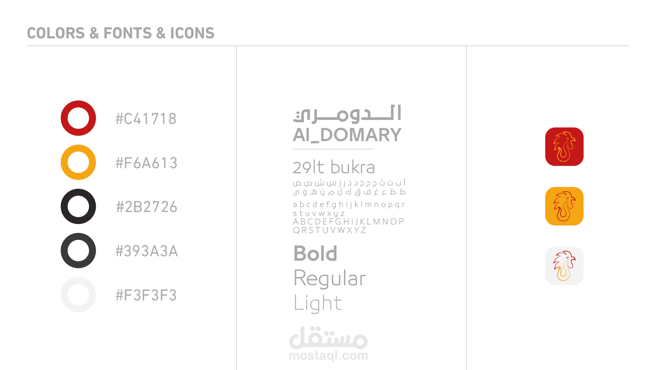Click the Regular font weight sample

pyautogui.click(x=330, y=278)
